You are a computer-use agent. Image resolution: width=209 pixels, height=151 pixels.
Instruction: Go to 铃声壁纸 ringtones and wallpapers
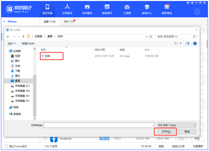(87, 9)
